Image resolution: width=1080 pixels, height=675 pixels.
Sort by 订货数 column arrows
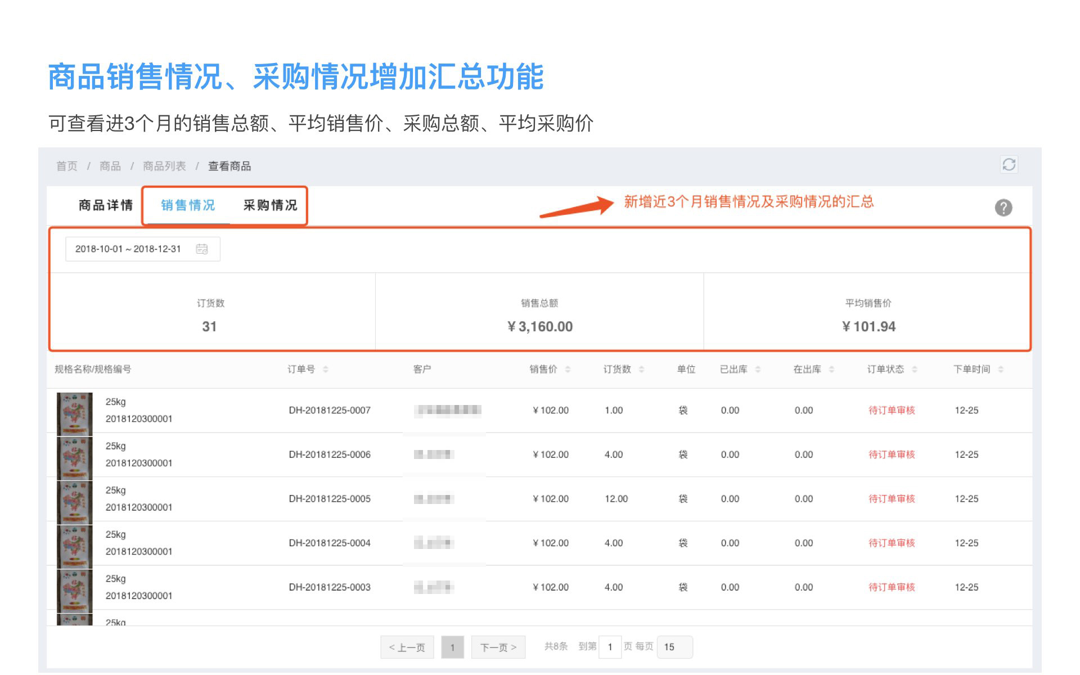click(641, 370)
